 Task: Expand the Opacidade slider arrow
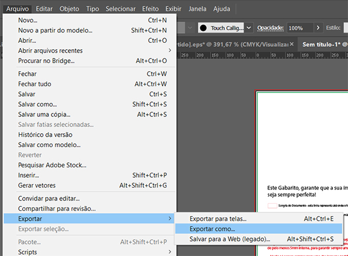click(318, 28)
